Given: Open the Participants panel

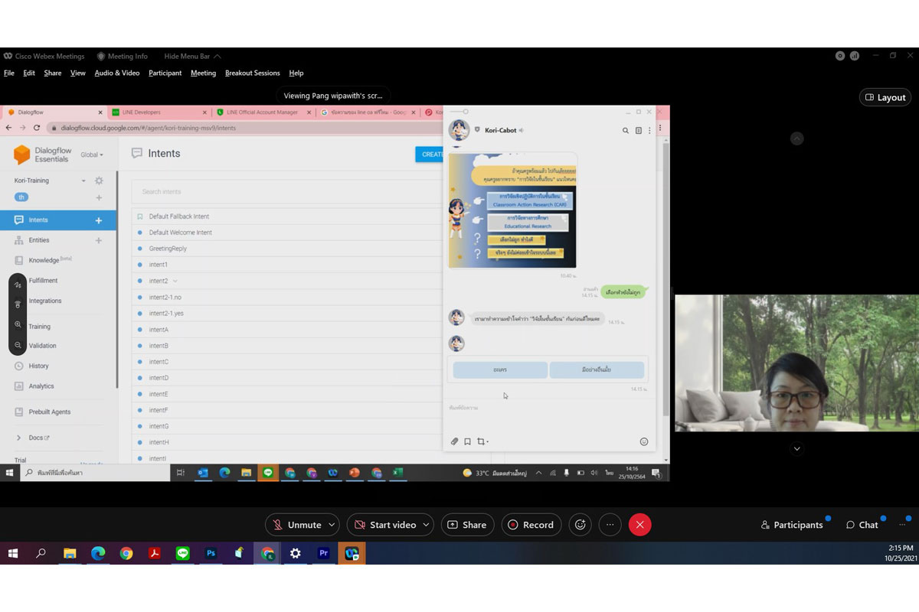Looking at the screenshot, I should coord(792,525).
